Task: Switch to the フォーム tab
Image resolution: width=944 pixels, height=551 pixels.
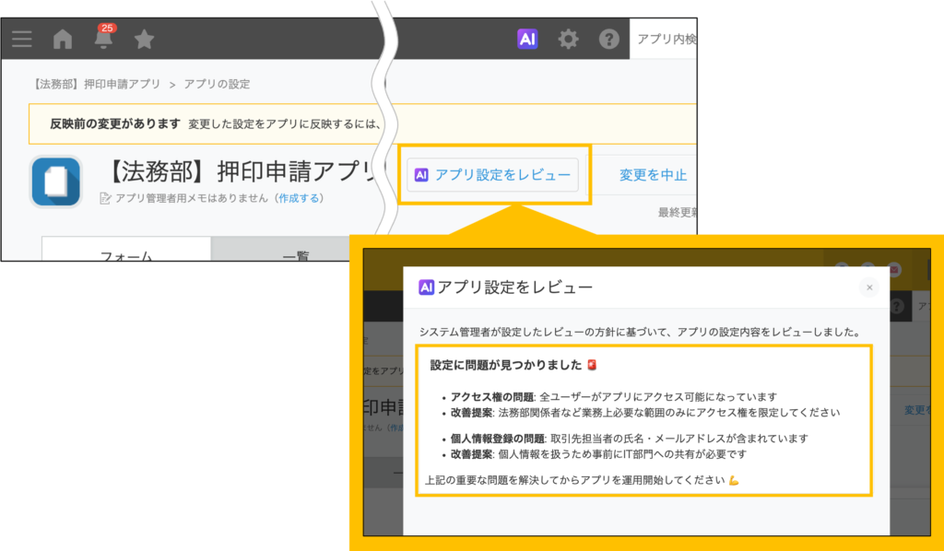Action: pos(126,255)
